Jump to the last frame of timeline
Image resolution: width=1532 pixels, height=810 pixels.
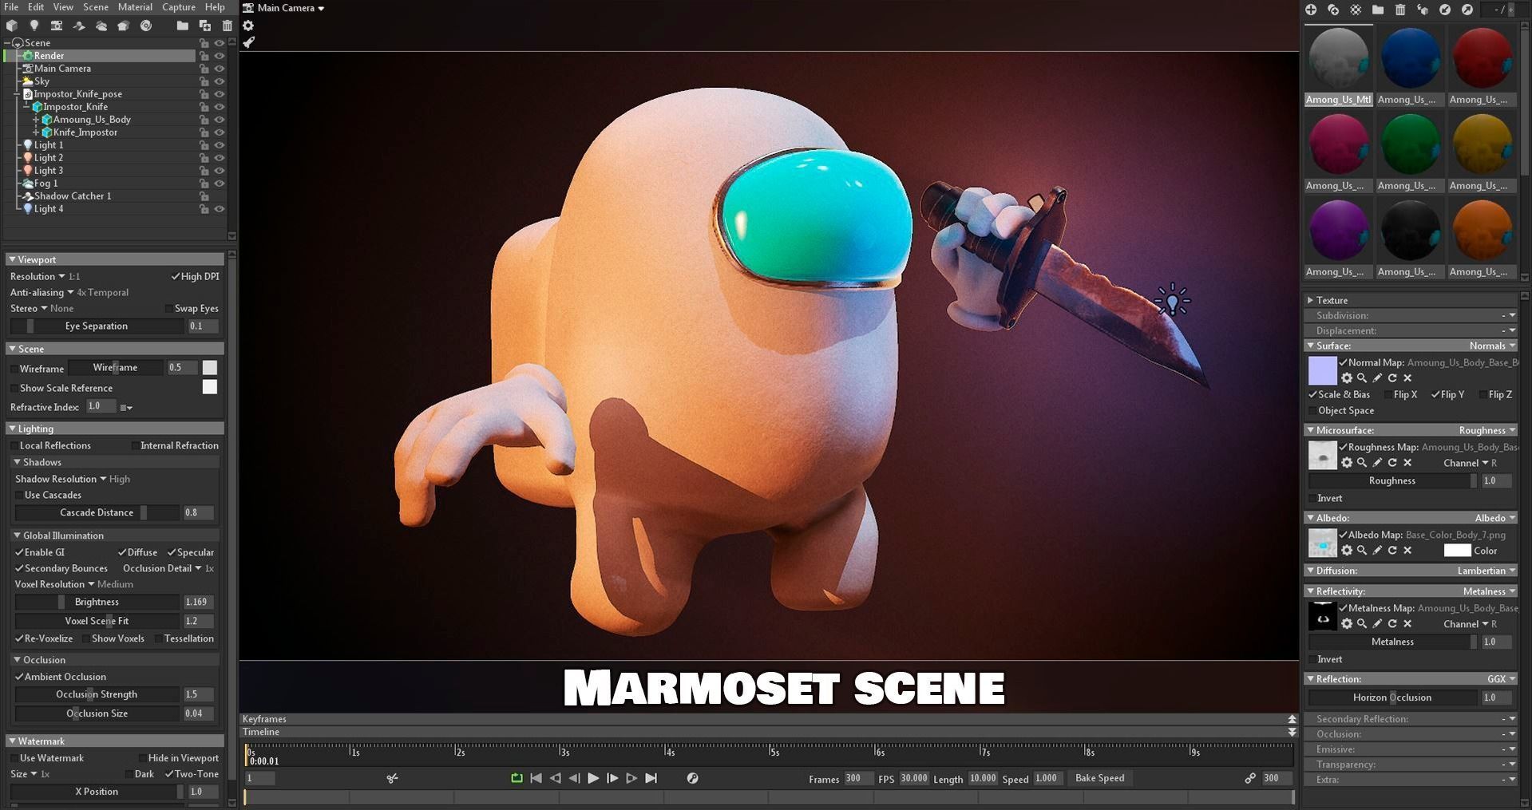pos(651,778)
